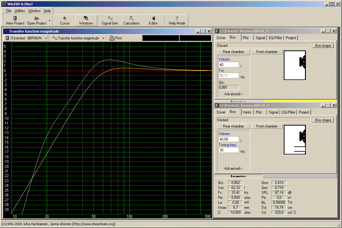Select Front chamber in Vented project window
Viewport: 342px width, 228px height.
267,126
